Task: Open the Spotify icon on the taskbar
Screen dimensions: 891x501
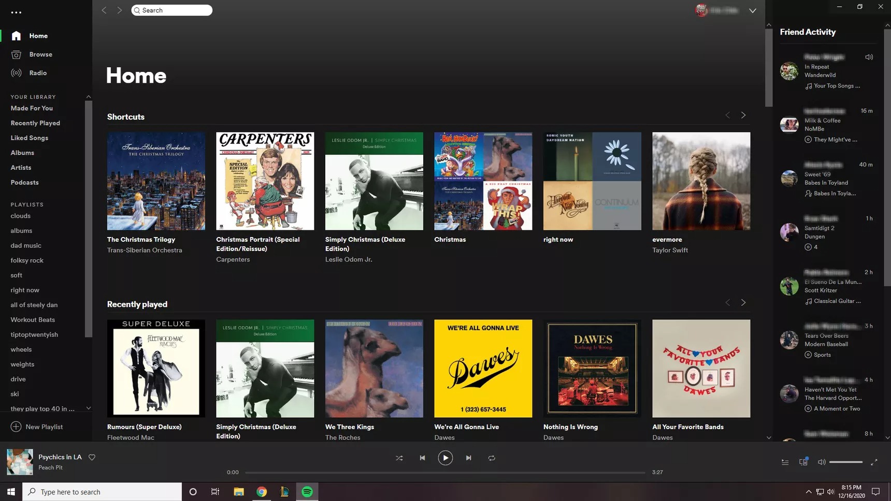Action: coord(307,491)
